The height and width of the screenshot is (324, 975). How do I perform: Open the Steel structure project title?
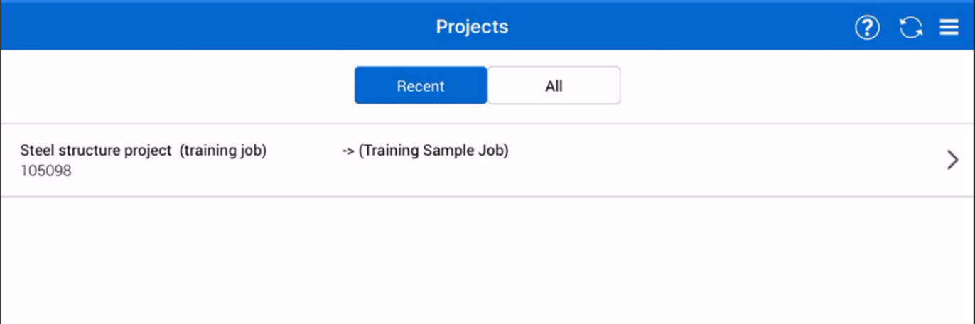96,151
